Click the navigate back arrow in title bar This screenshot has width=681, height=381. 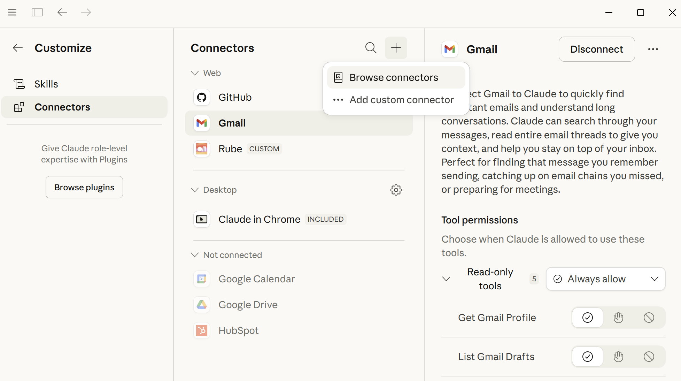[x=62, y=13]
